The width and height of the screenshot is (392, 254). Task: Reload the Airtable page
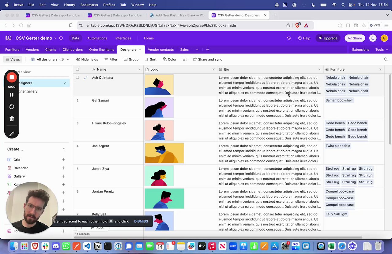click(21, 25)
